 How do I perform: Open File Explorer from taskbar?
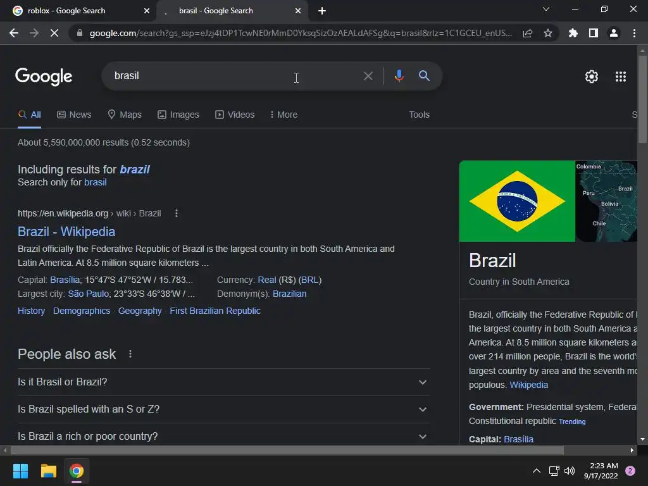click(x=48, y=471)
